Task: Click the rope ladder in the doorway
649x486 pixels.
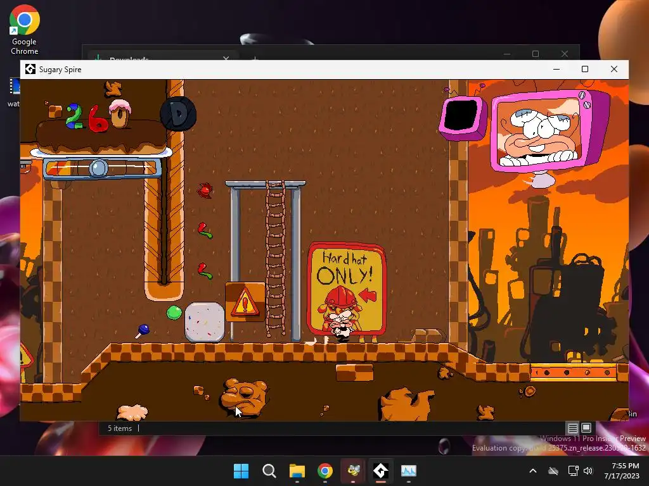Action: pos(275,259)
